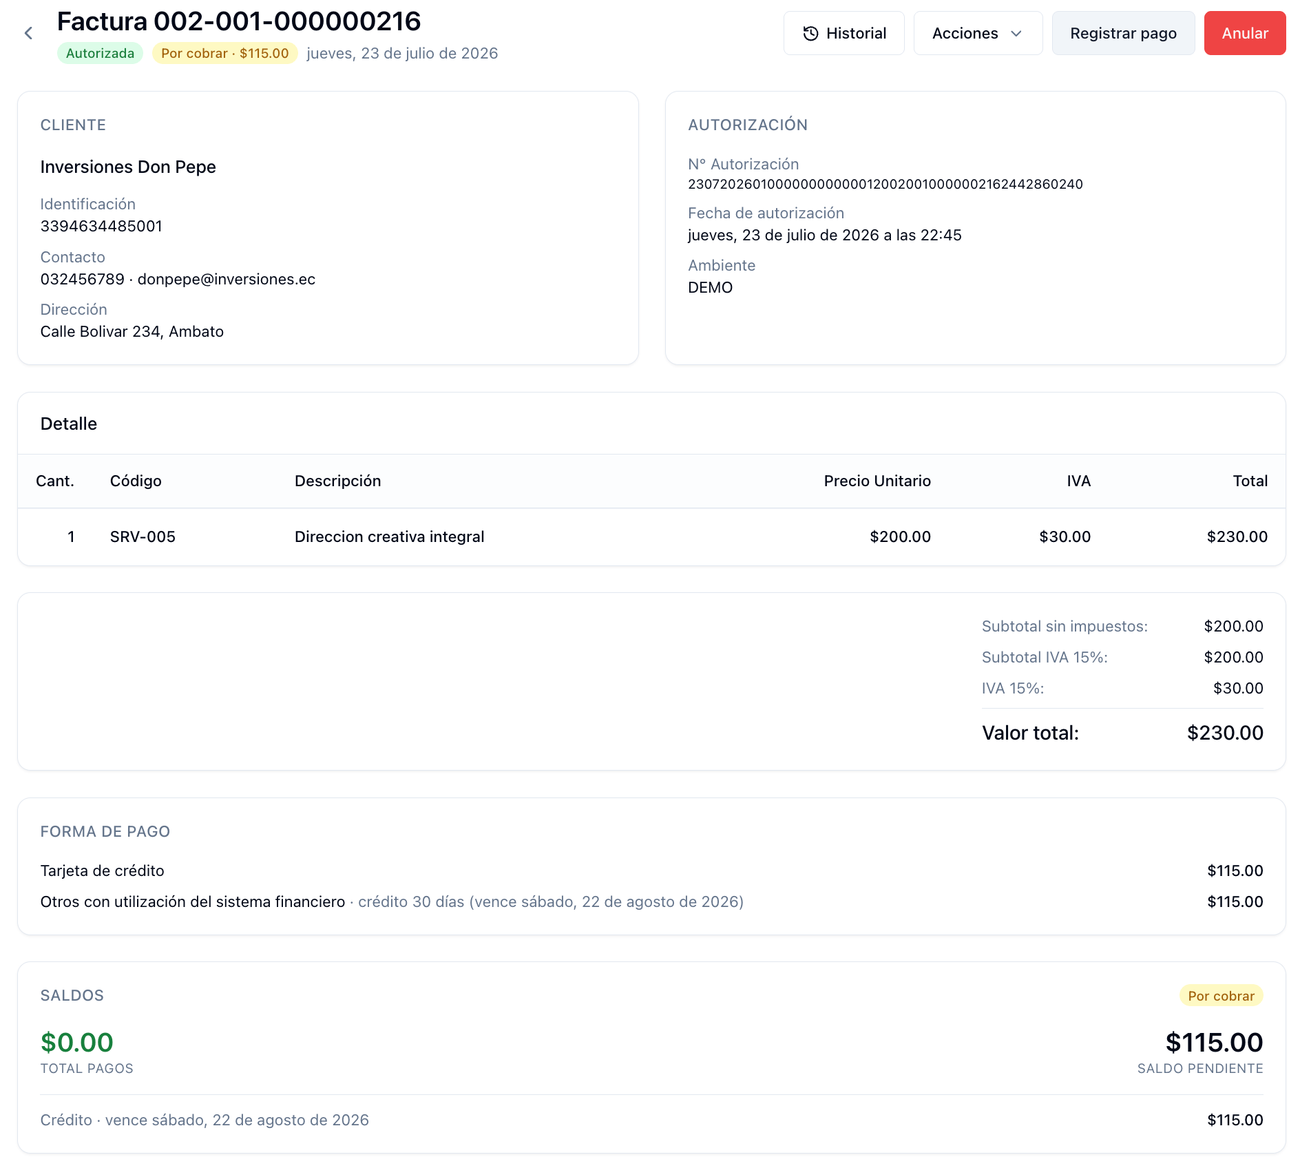Click the Crédito due date row
The image size is (1300, 1168).
pyautogui.click(x=651, y=1120)
